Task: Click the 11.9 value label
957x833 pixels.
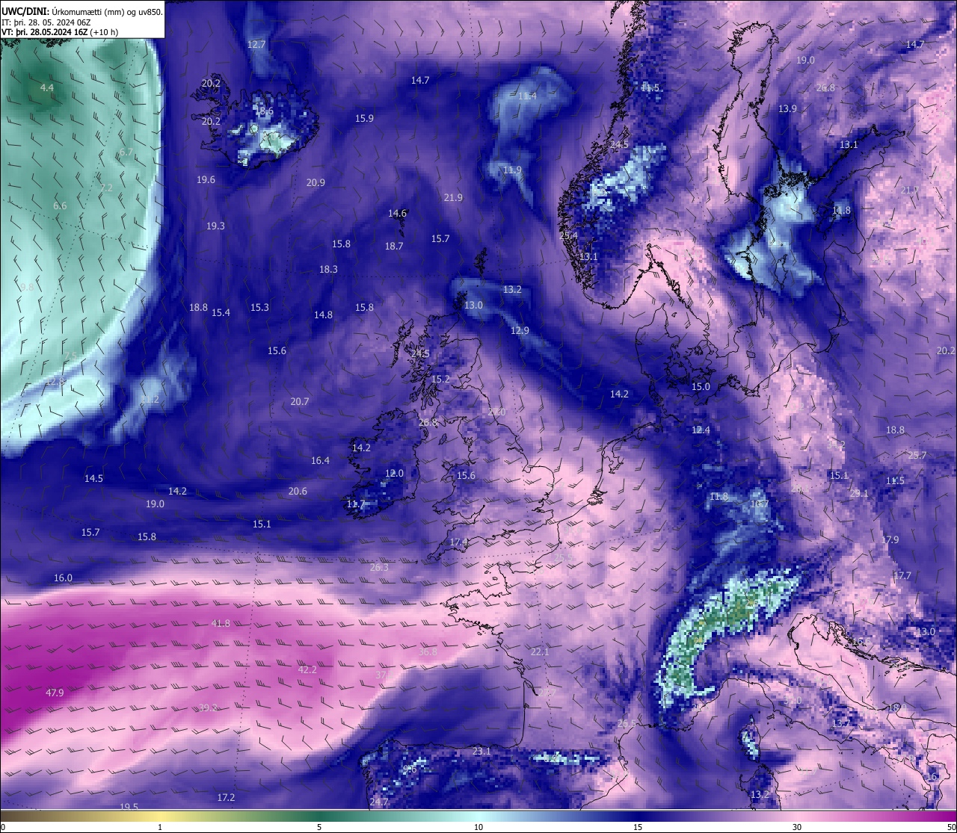Action: pos(512,170)
